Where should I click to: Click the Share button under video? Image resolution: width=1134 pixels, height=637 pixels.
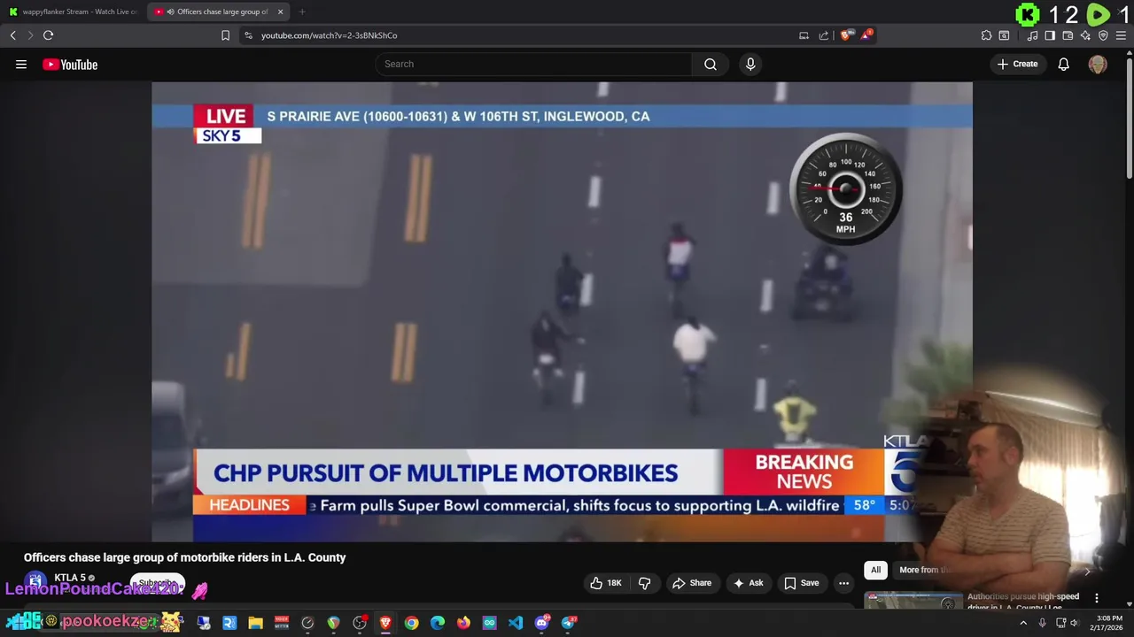692,583
